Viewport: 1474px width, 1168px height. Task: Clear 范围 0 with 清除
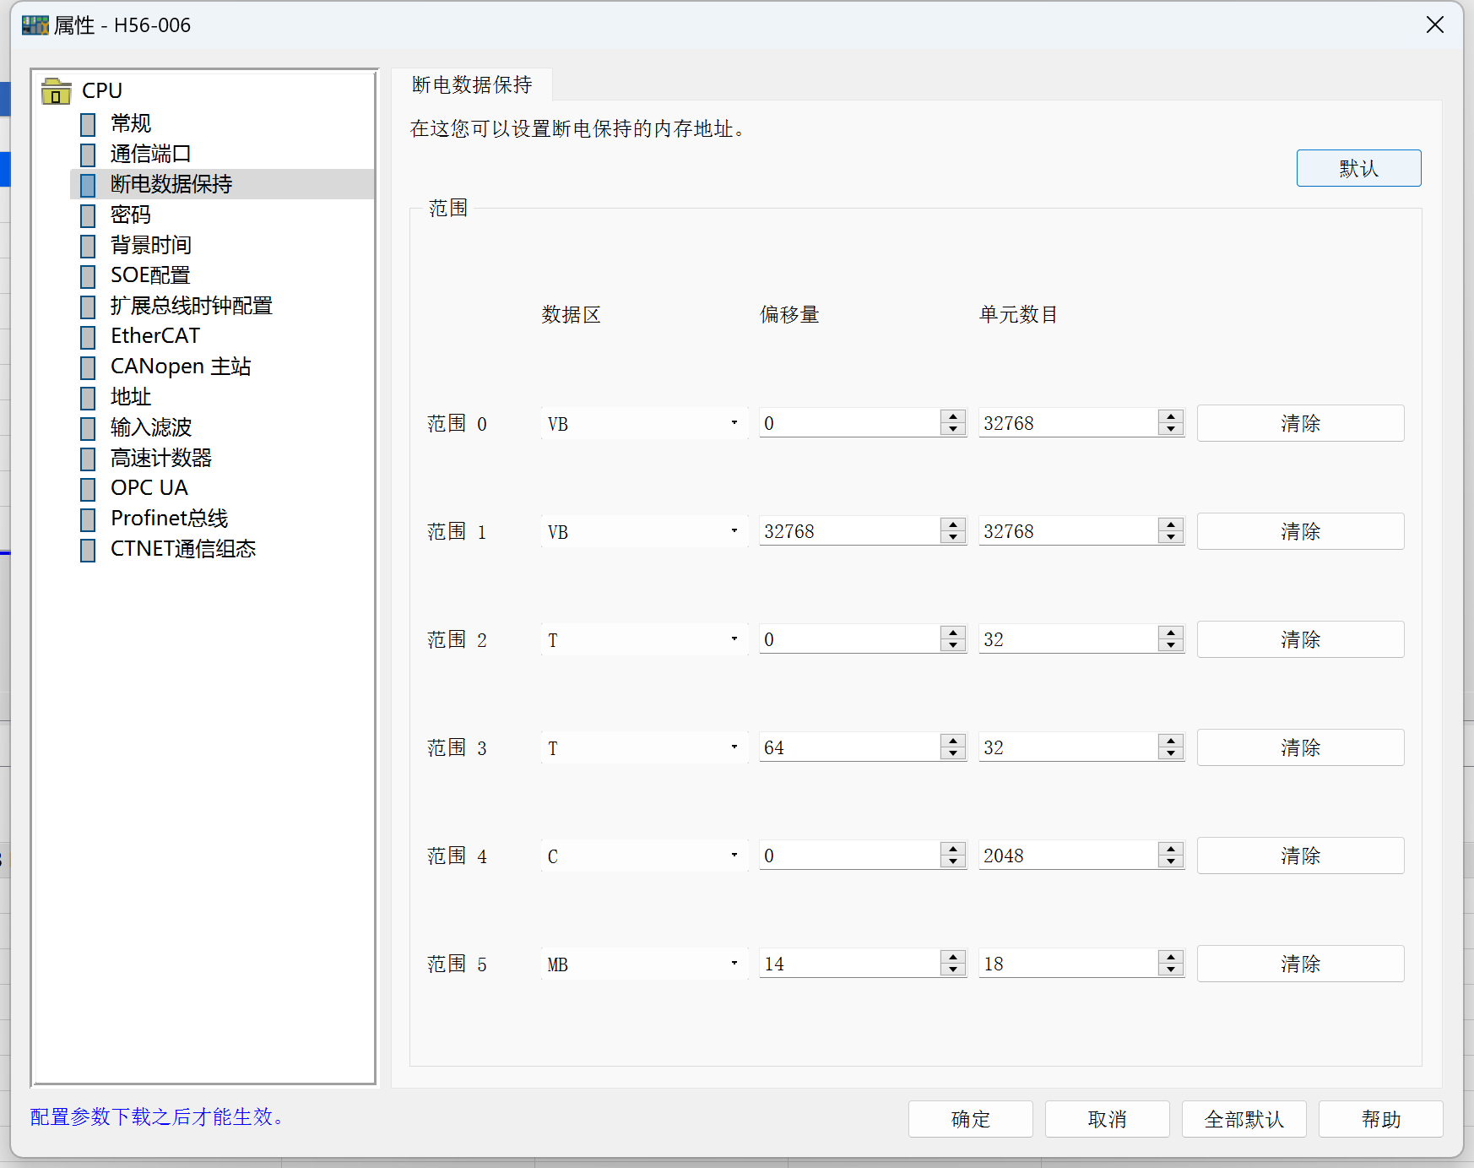coord(1300,423)
